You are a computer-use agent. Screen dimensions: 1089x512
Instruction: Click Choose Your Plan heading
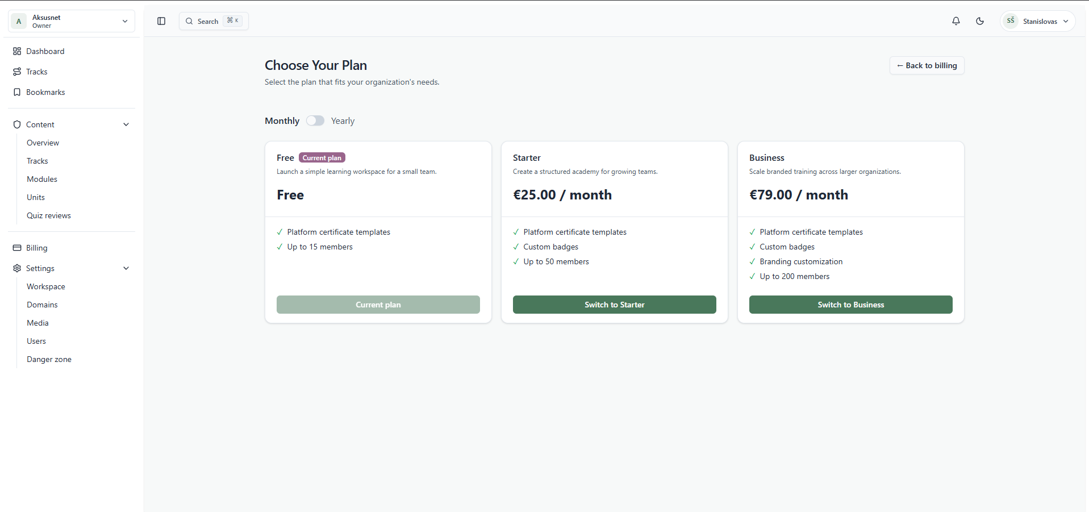[x=316, y=65]
